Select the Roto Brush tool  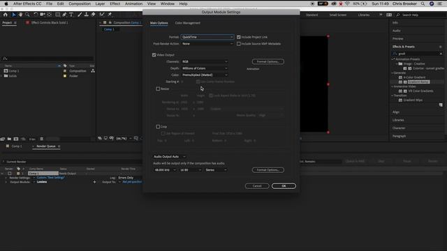click(102, 15)
